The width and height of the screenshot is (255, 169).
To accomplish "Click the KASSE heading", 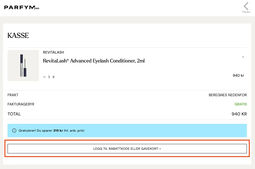I will pos(18,35).
